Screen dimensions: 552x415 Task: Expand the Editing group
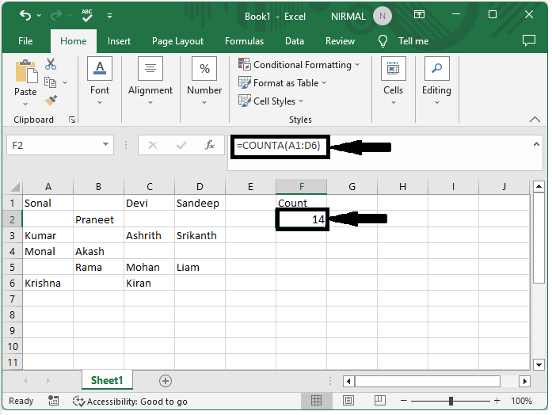tap(436, 81)
